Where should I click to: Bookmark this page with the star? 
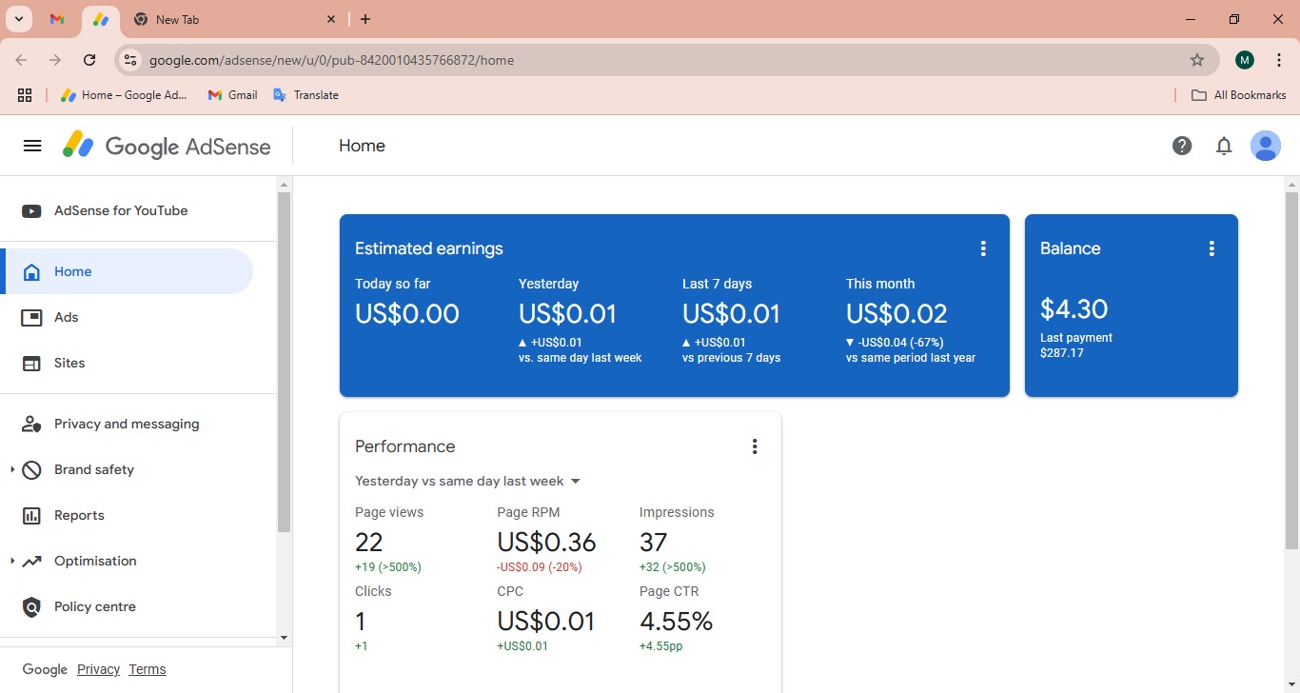(x=1197, y=60)
